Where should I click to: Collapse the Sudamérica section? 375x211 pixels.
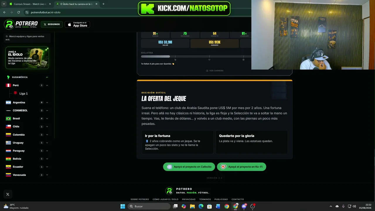[47, 77]
